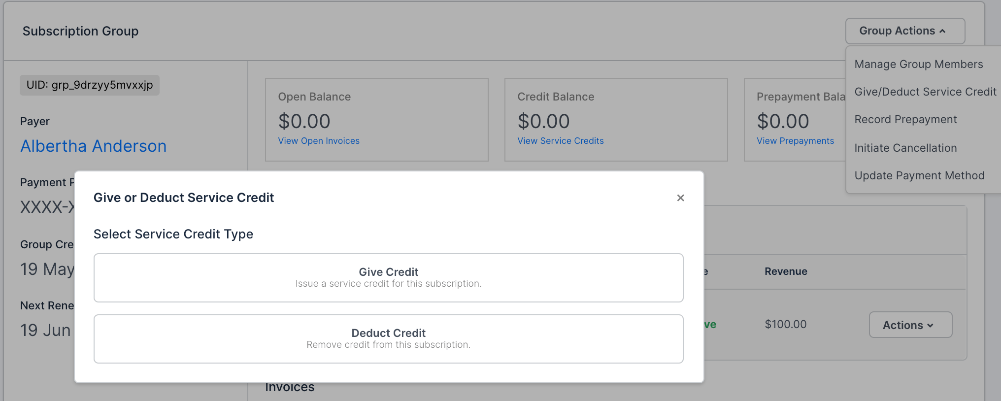The height and width of the screenshot is (401, 1001).
Task: Open the View Service Credits link
Action: click(560, 141)
